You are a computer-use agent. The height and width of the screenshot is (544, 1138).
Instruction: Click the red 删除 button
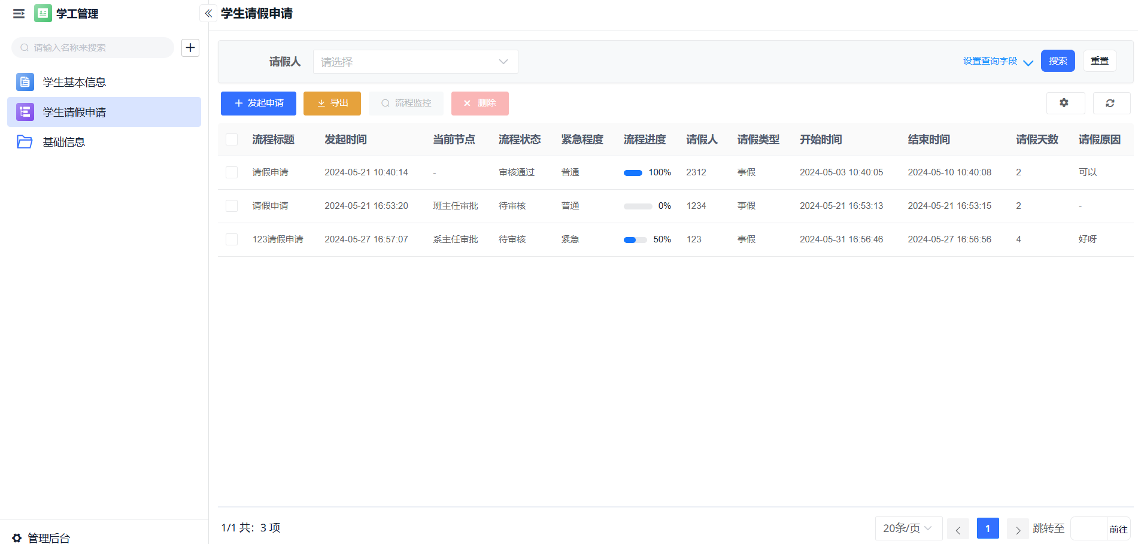(x=480, y=103)
